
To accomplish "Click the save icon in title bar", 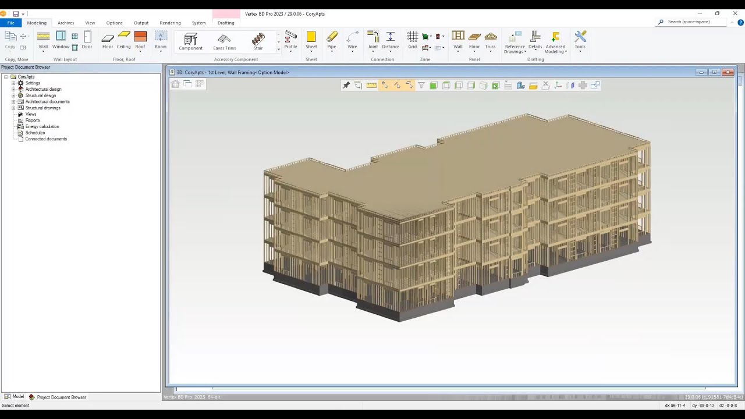I will (16, 13).
